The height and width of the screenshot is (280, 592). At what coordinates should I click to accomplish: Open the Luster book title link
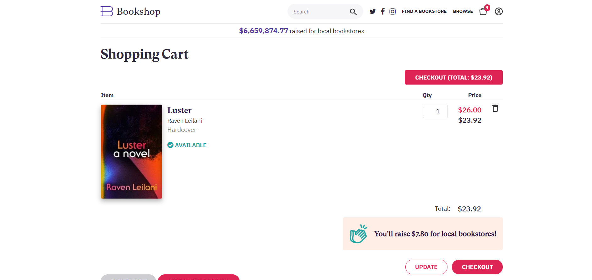pyautogui.click(x=179, y=110)
